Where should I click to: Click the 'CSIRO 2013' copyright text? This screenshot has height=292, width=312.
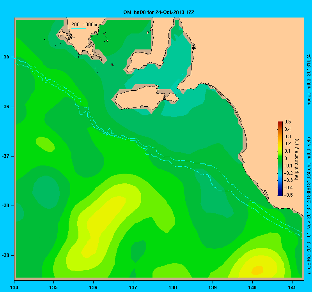(x=308, y=255)
